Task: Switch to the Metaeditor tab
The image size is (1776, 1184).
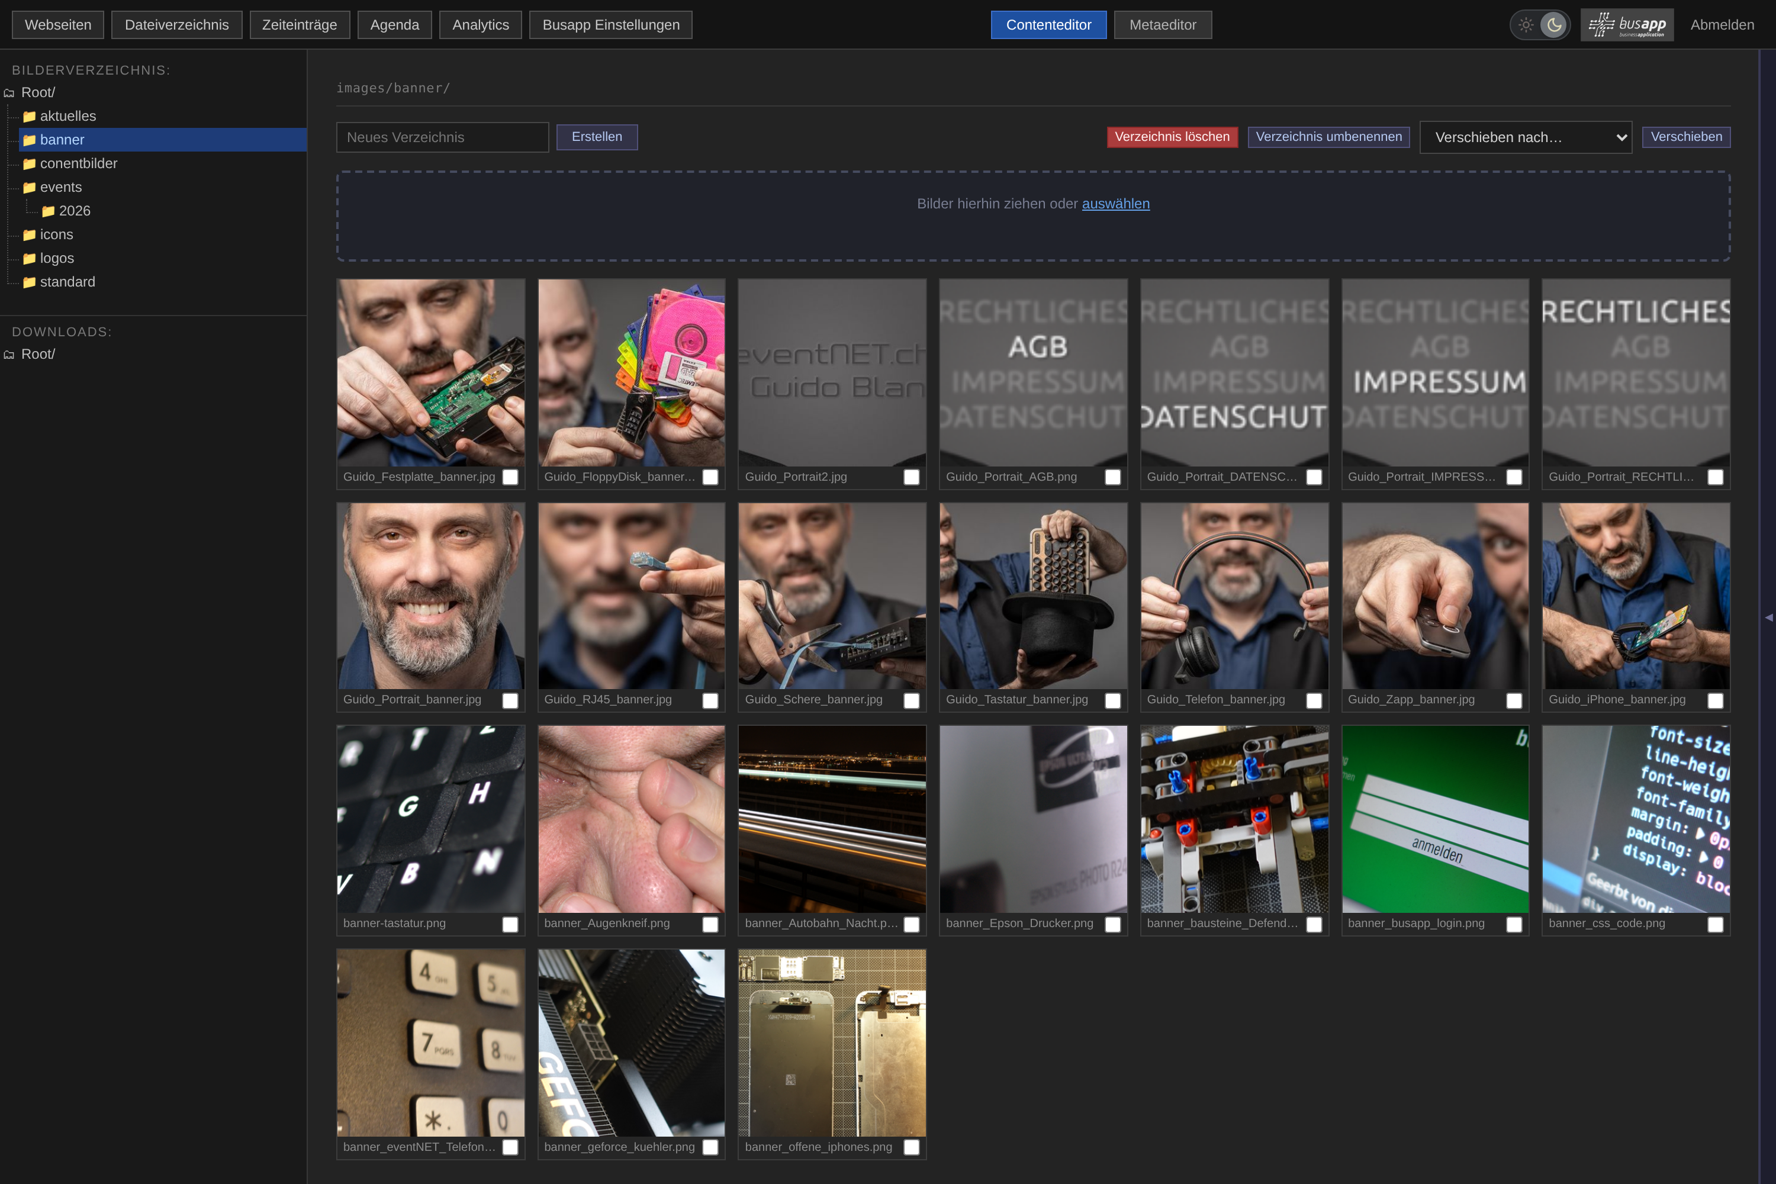Action: point(1162,25)
